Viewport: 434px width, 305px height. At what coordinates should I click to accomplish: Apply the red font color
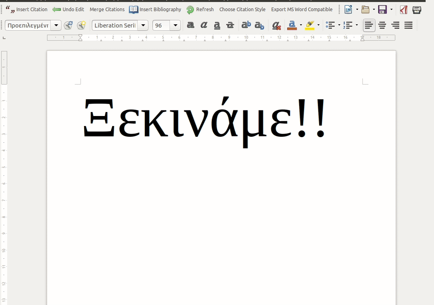(292, 26)
